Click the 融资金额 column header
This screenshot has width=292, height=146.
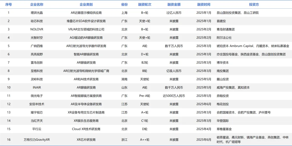click(x=174, y=5)
